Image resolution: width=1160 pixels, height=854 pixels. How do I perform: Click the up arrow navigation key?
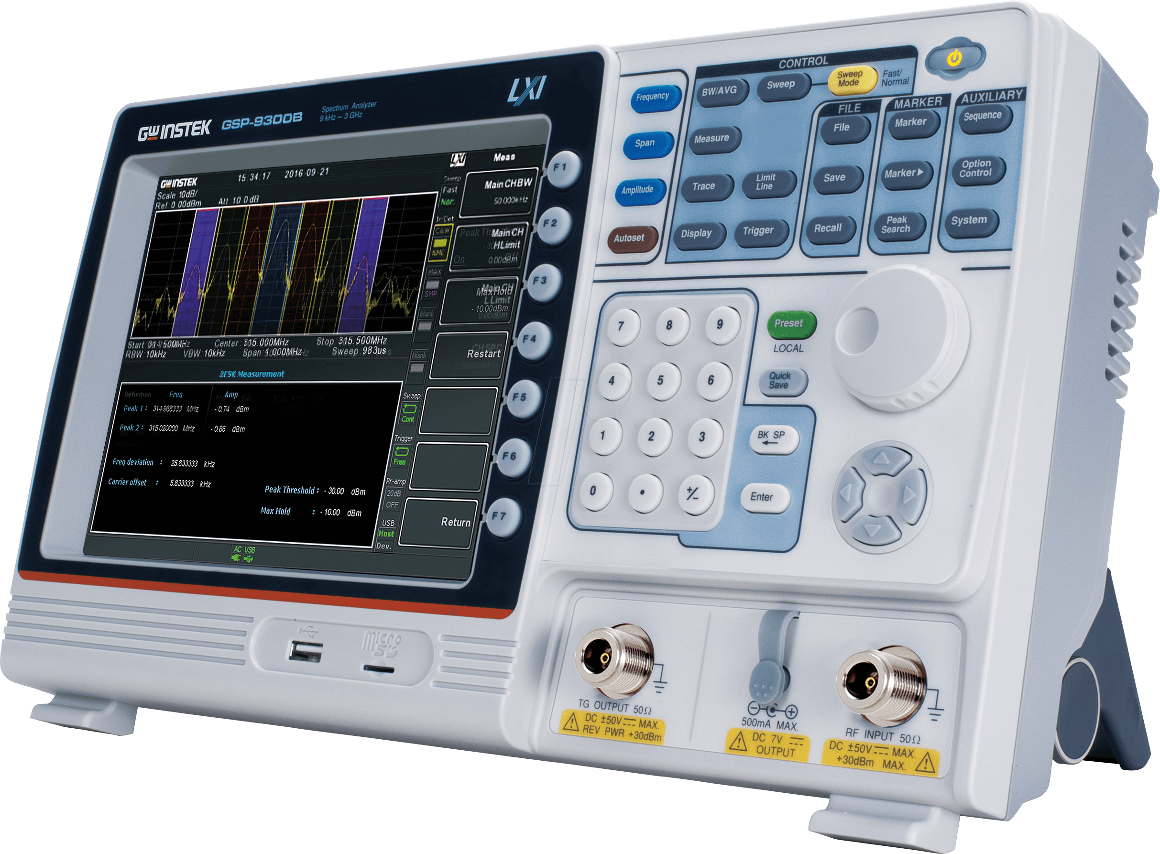coord(884,460)
